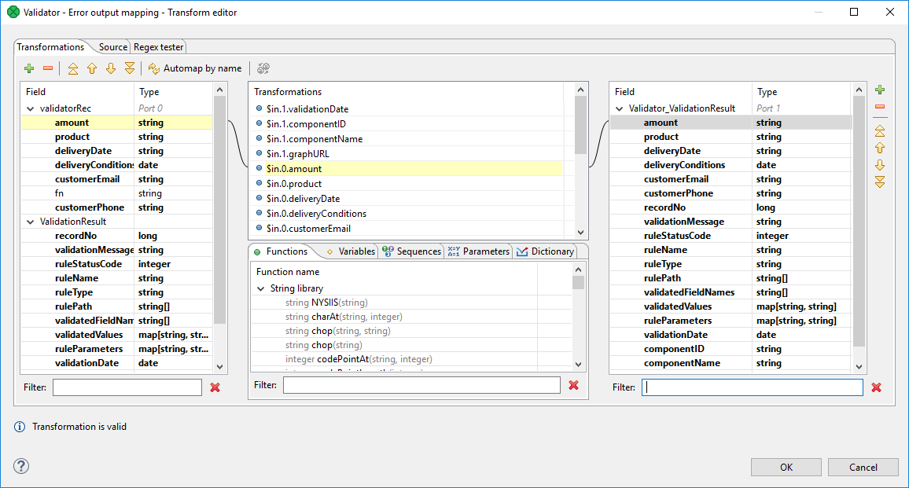Add a new field with the green plus icon
Viewport: 909px width, 488px height.
point(30,68)
